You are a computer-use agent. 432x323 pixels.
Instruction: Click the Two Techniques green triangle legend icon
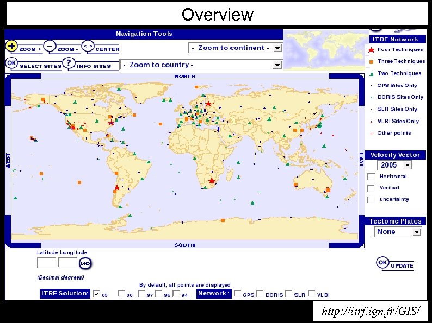point(372,74)
